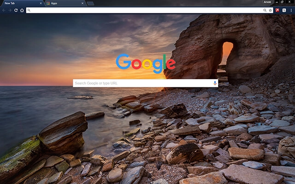This screenshot has width=295, height=184.
Task: Close the New Tab tab
Action: click(x=41, y=3)
